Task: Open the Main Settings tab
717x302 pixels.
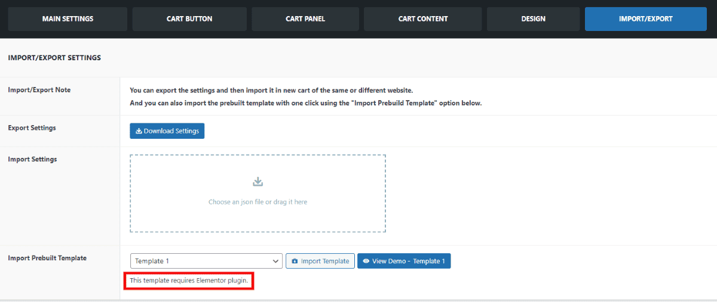Action: 68,19
